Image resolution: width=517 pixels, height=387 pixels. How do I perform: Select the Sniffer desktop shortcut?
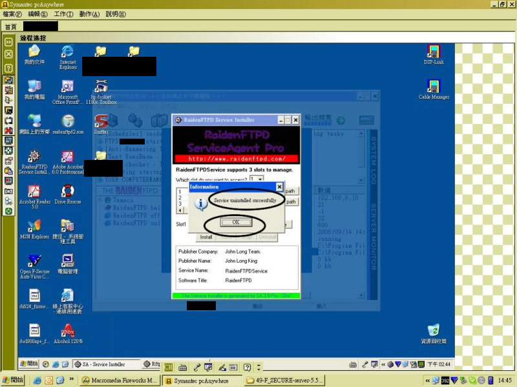click(101, 124)
